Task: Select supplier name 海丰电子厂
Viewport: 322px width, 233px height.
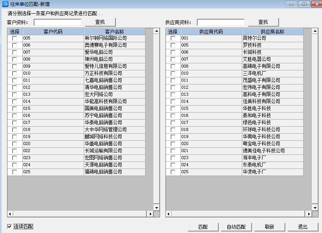Action: coord(254,158)
